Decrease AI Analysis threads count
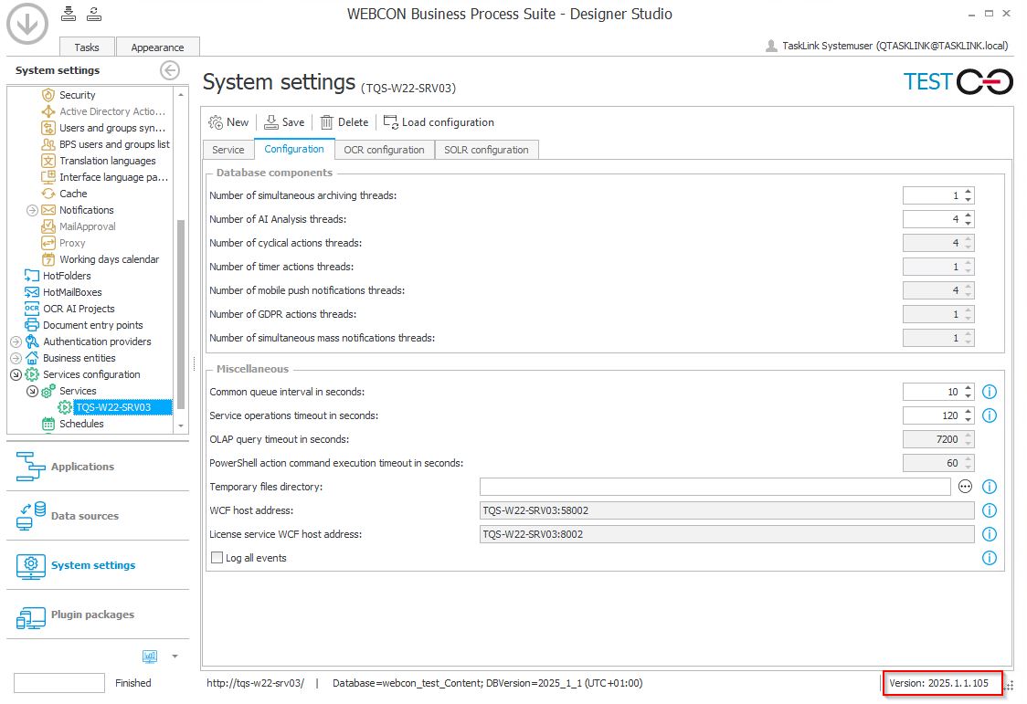Viewport: 1027px width, 704px height. 968,223
